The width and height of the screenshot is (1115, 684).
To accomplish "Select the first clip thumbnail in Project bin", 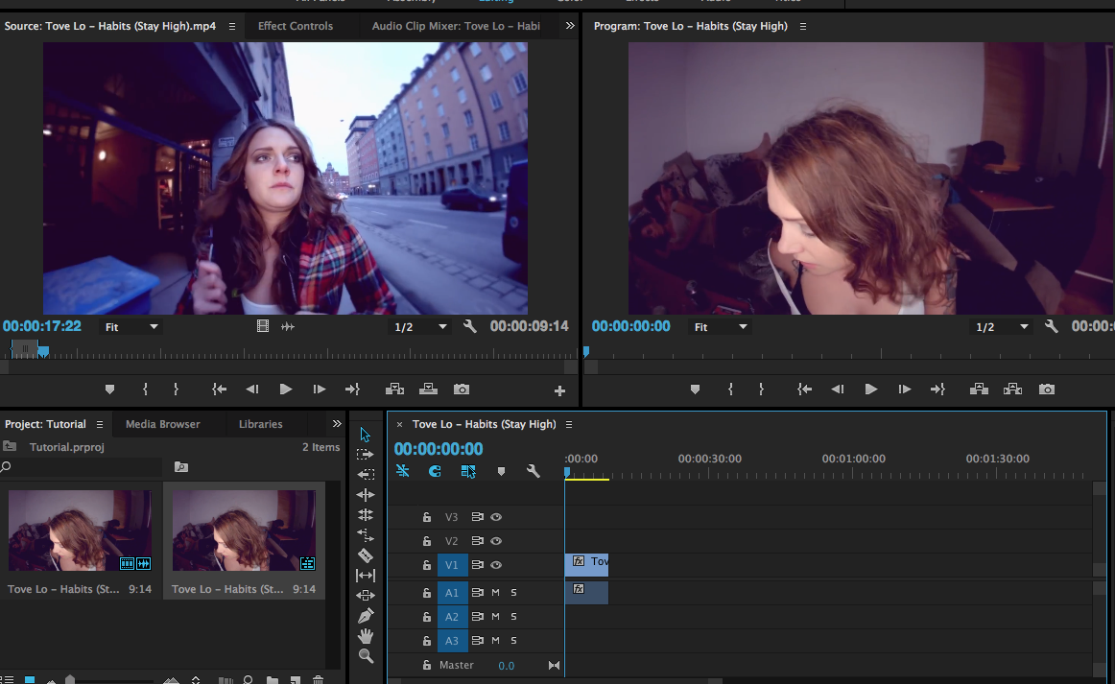I will 80,531.
